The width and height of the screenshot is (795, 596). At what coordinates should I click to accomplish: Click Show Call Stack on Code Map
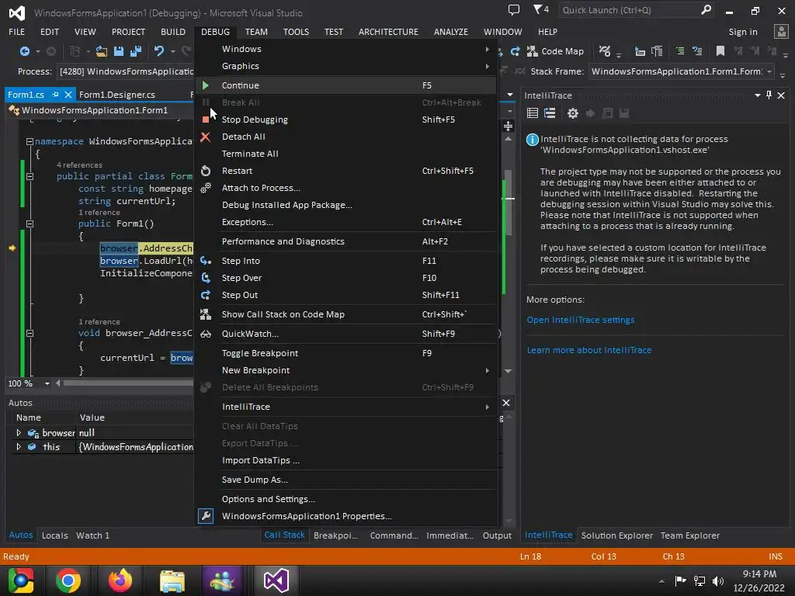345,315
